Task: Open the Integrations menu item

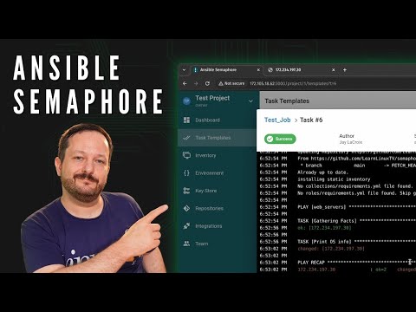Action: coord(217,226)
